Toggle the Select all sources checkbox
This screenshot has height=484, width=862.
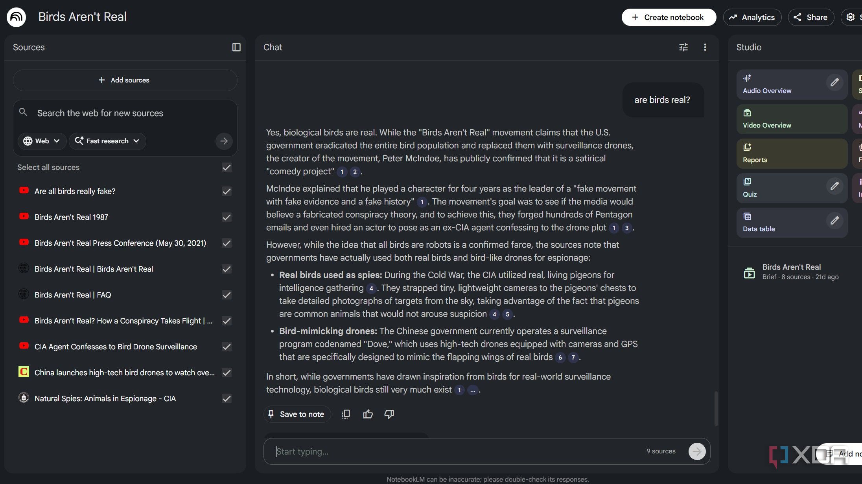click(227, 168)
